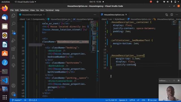Open the View menu
This screenshot has height=102, width=181.
[33, 10]
